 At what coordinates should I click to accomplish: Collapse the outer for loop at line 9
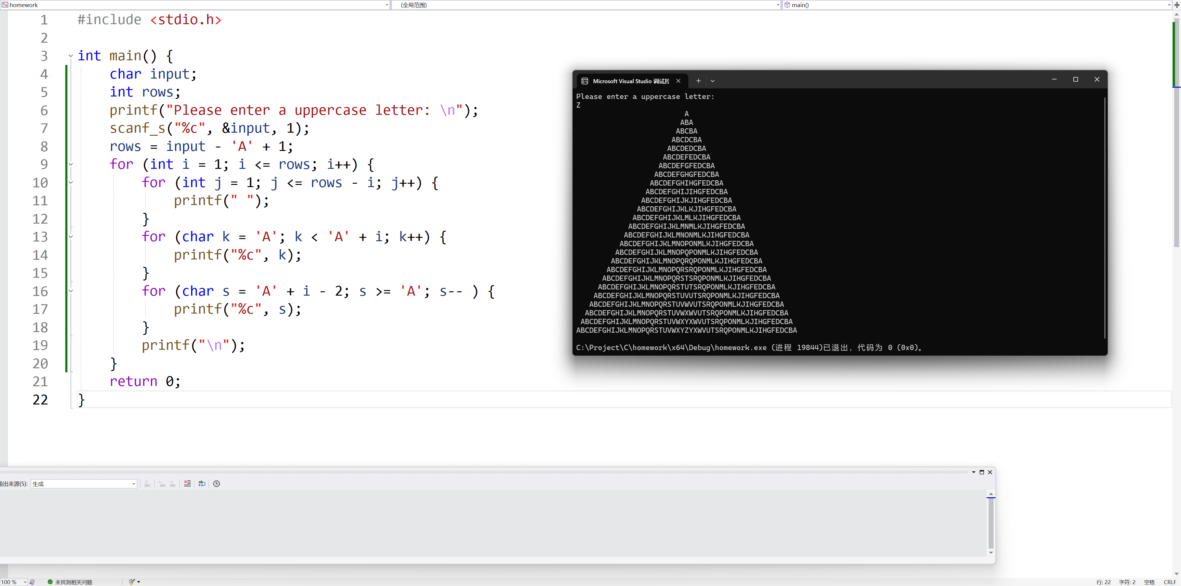click(71, 164)
